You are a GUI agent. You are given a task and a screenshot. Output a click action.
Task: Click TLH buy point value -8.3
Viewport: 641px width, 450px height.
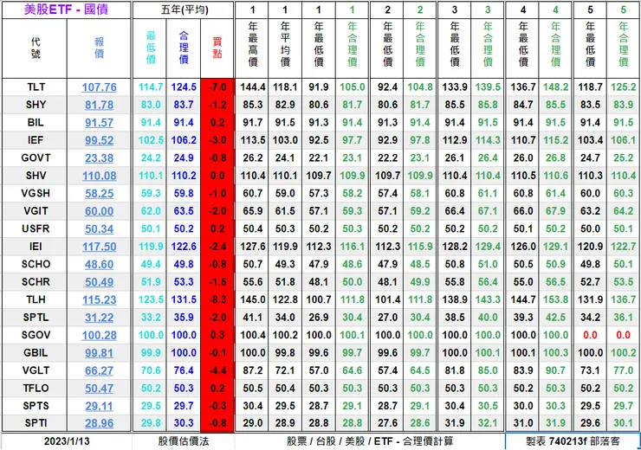click(217, 299)
